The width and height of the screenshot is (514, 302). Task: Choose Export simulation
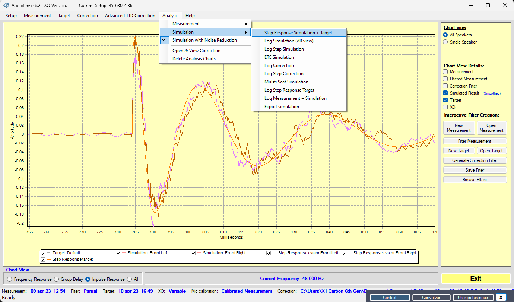299,107
